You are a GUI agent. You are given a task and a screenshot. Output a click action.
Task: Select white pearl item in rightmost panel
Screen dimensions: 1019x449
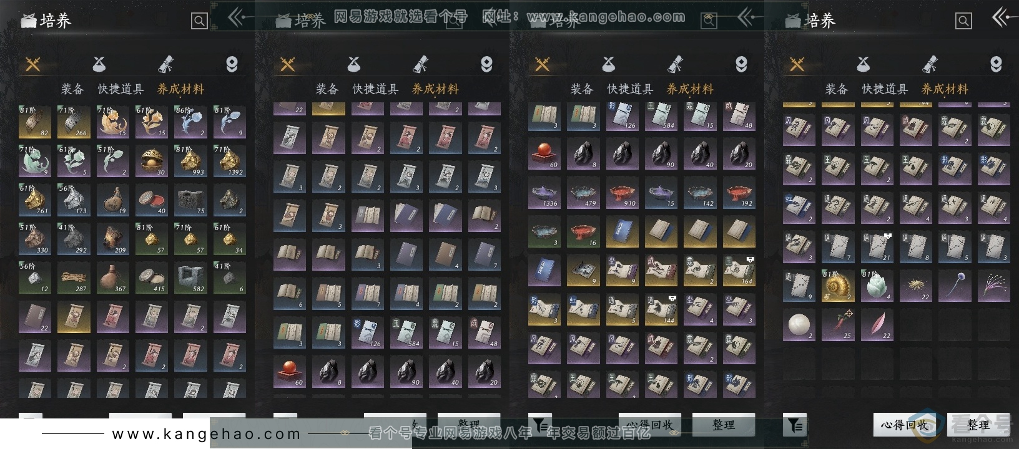tap(799, 324)
